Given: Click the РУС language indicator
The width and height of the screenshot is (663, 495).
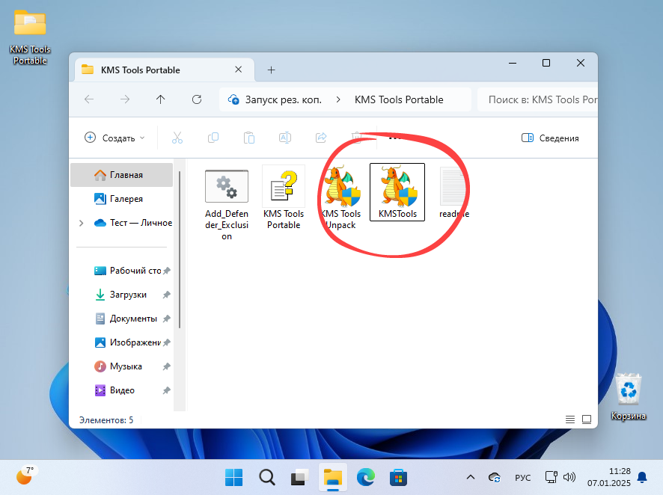Looking at the screenshot, I should (x=522, y=477).
